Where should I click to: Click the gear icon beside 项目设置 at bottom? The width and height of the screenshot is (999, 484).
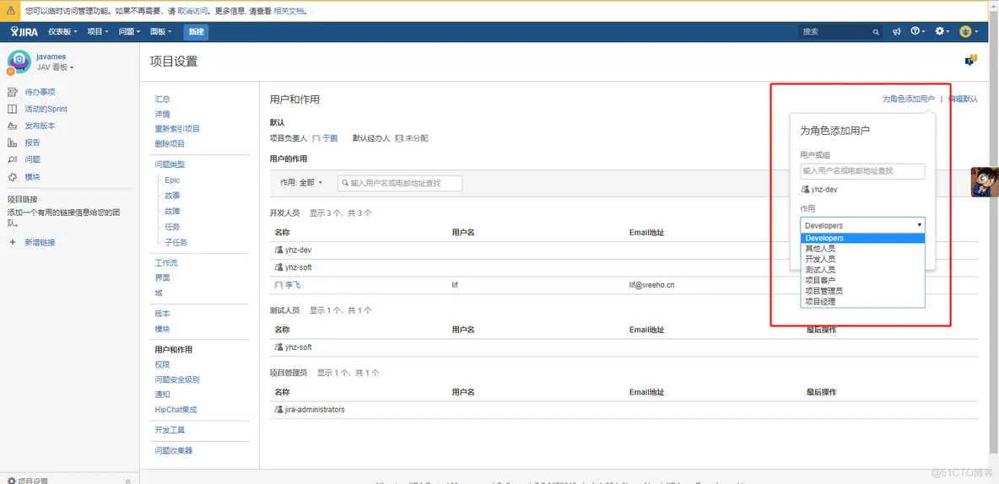click(12, 481)
